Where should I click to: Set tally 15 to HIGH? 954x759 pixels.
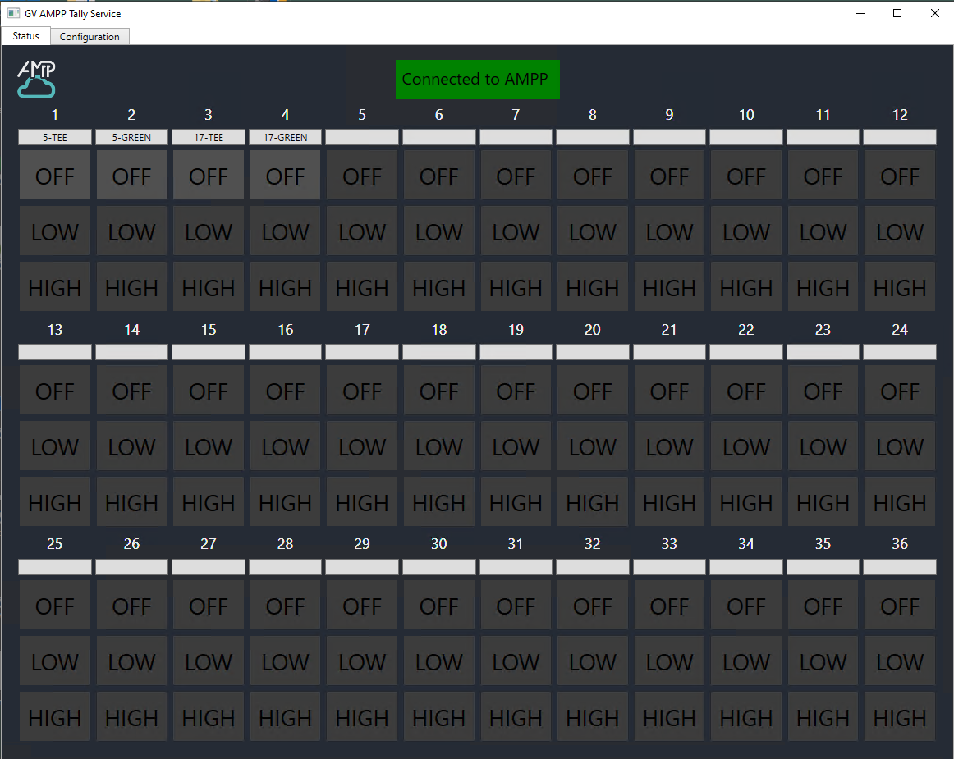[x=209, y=501]
